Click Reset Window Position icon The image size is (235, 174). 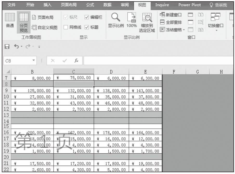tap(201, 30)
